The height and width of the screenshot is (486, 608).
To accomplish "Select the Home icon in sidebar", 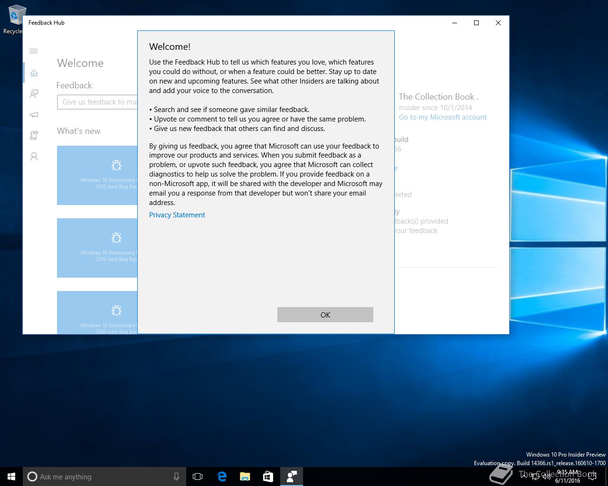I will (x=34, y=73).
